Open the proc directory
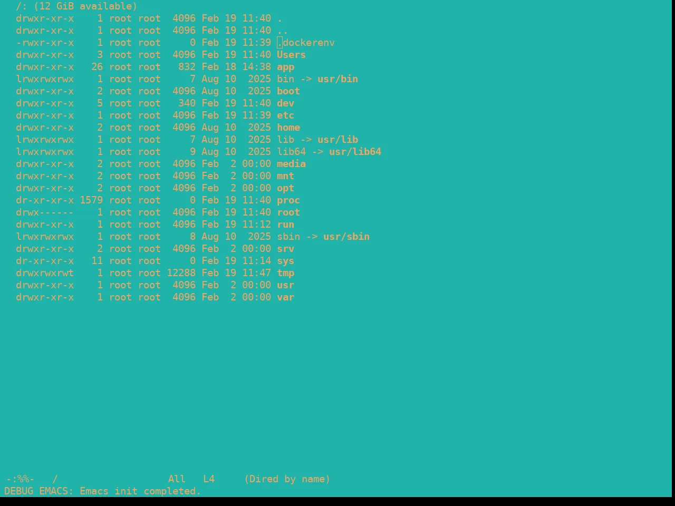This screenshot has height=506, width=675. pyautogui.click(x=288, y=200)
